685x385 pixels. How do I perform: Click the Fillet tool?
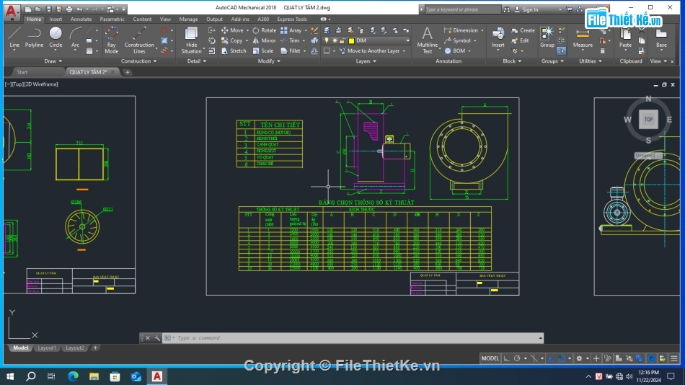pos(291,50)
